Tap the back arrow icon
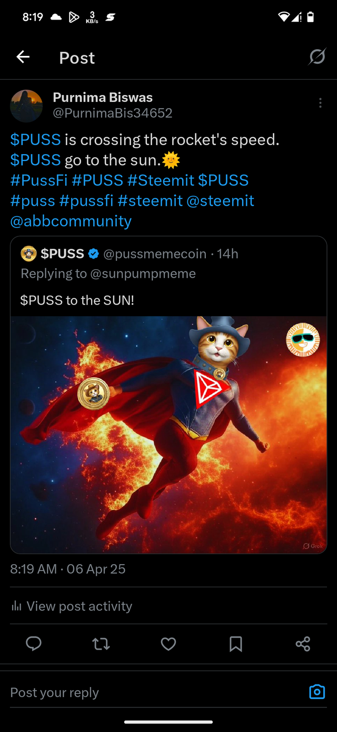Screen dimensions: 337x732 click(x=23, y=57)
